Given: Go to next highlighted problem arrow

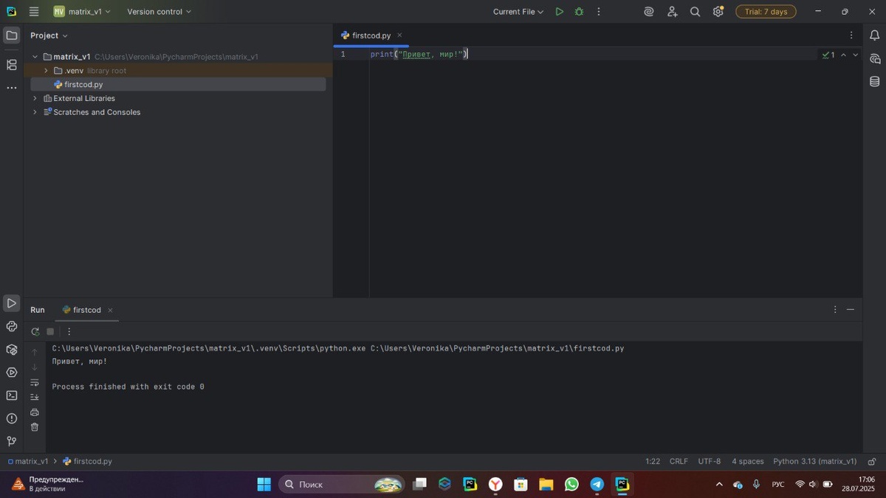Looking at the screenshot, I should click(856, 55).
